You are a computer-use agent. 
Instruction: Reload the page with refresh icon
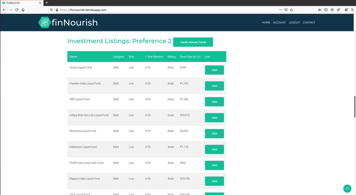click(17, 10)
